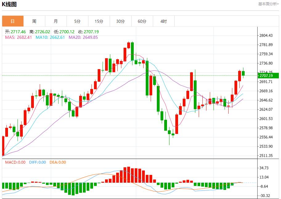
Task: Switch to the 月 monthly tab
Action: point(56,21)
